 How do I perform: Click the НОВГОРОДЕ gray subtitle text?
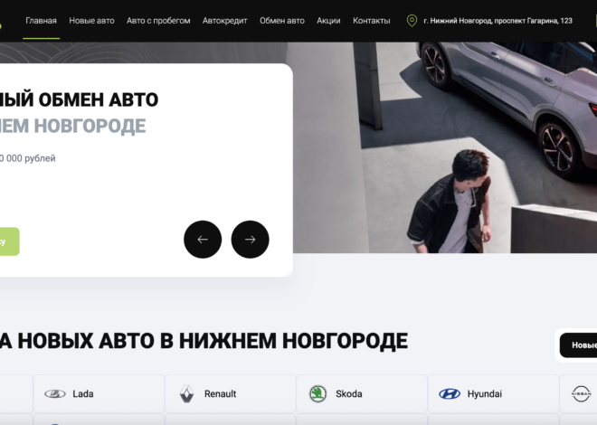click(x=90, y=127)
